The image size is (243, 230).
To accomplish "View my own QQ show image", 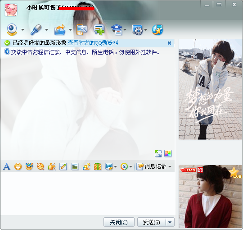I will (210, 197).
